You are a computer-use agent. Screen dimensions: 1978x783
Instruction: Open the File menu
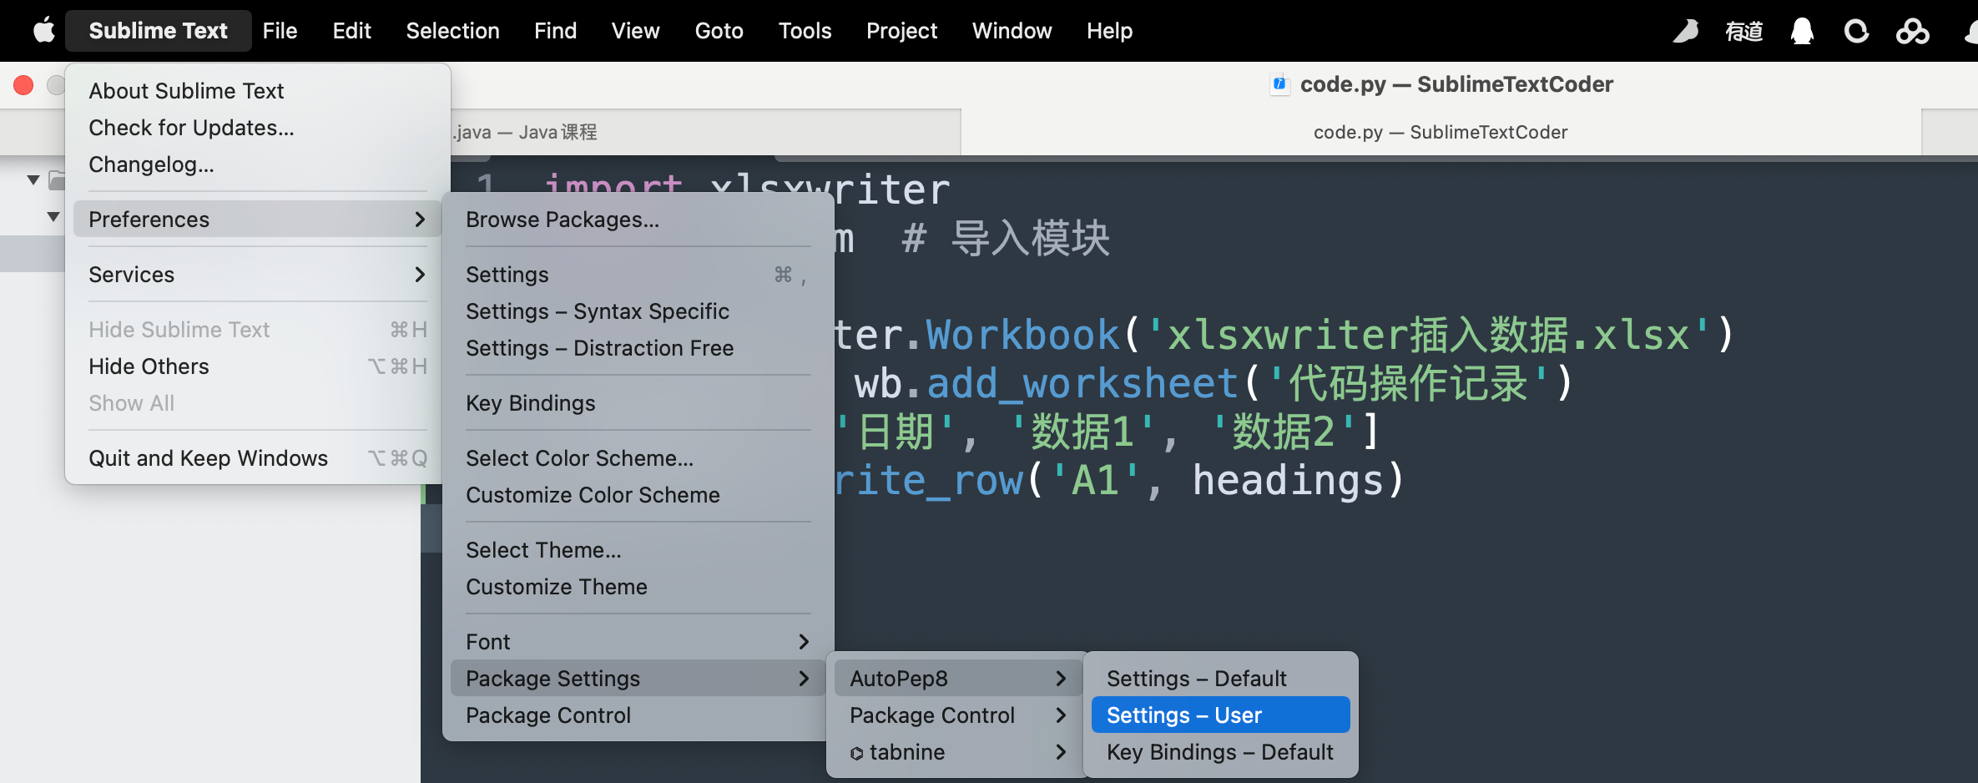(x=280, y=31)
